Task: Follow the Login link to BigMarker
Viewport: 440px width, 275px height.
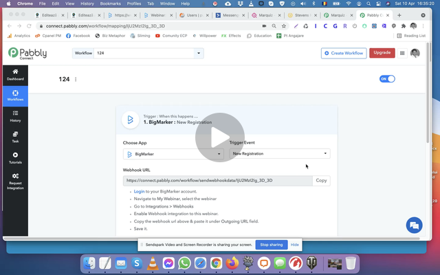Action: (x=139, y=191)
